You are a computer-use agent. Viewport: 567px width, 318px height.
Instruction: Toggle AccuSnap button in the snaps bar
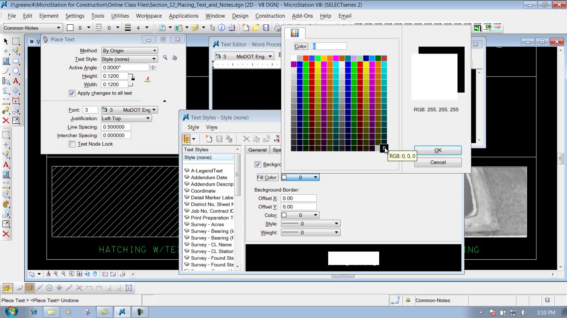tap(7, 288)
